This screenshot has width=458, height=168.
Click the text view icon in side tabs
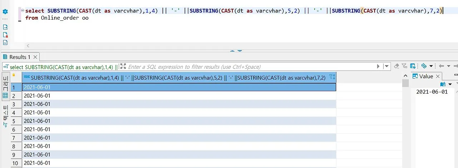(x=5, y=125)
